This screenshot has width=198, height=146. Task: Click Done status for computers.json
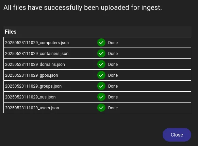click(x=113, y=43)
